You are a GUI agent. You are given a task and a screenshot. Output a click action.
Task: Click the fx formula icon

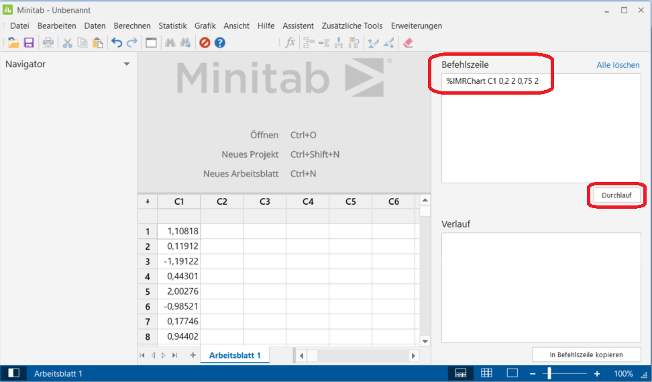290,42
